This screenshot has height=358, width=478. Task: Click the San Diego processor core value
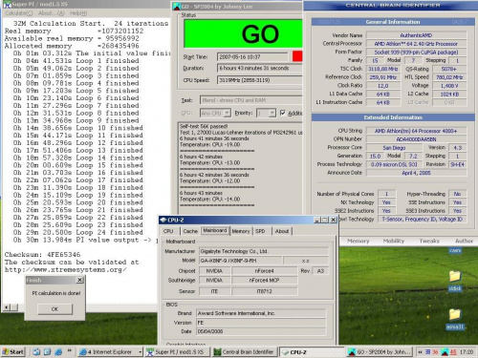[x=394, y=148]
